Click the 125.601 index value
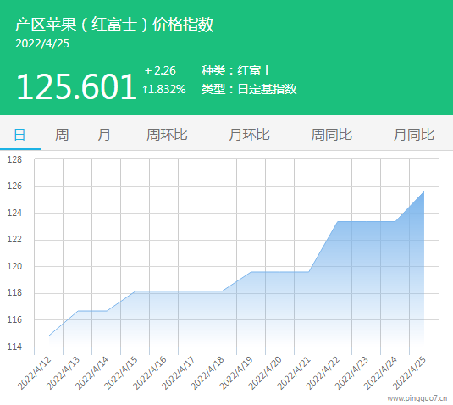 (x=76, y=86)
